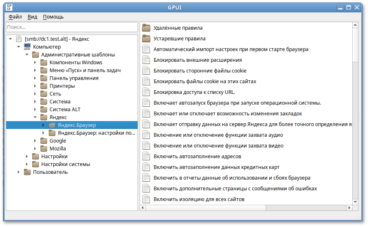Select Включить изоляцию для всех сайтов policy
368x227 pixels.
[199, 199]
